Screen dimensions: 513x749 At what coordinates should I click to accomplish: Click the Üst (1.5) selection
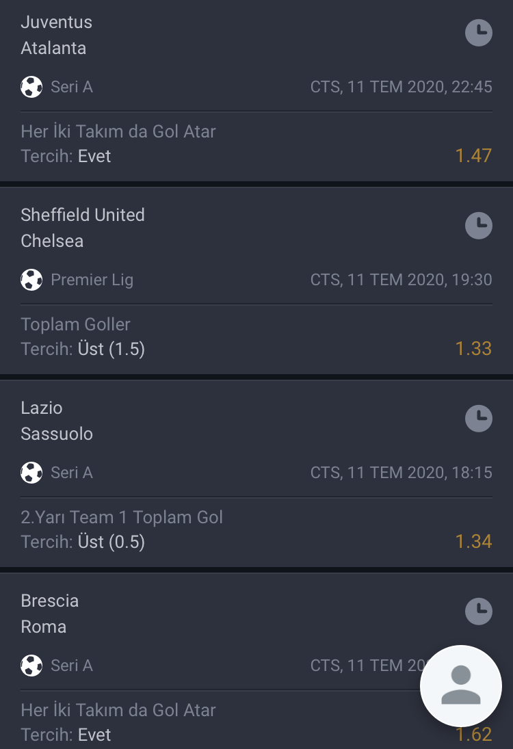pos(111,349)
